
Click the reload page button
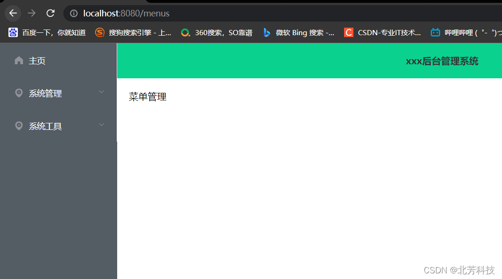[x=50, y=13]
